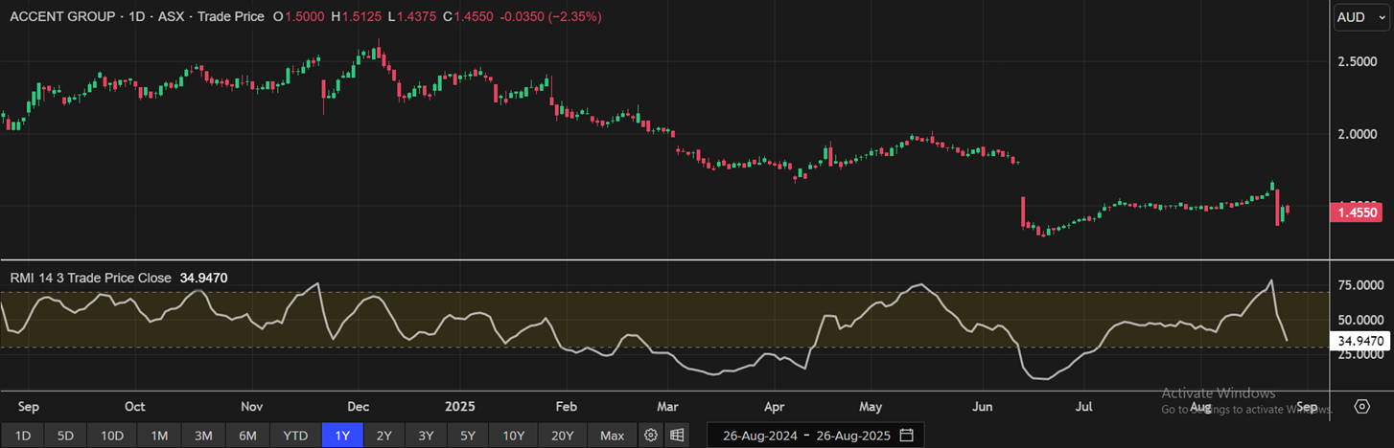Click the active 1Y range button
The height and width of the screenshot is (448, 1394).
[342, 436]
